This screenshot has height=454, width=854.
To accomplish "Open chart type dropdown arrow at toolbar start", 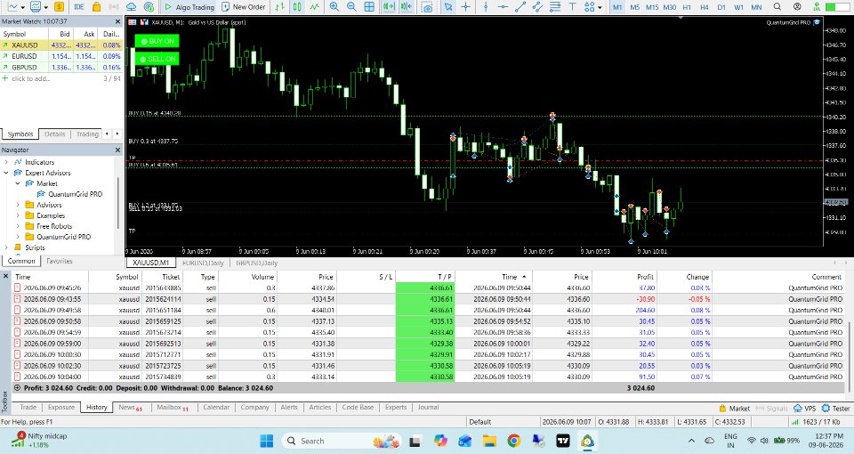I will [22, 8].
